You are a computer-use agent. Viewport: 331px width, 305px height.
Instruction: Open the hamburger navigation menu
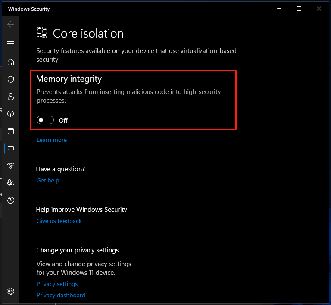[x=11, y=42]
